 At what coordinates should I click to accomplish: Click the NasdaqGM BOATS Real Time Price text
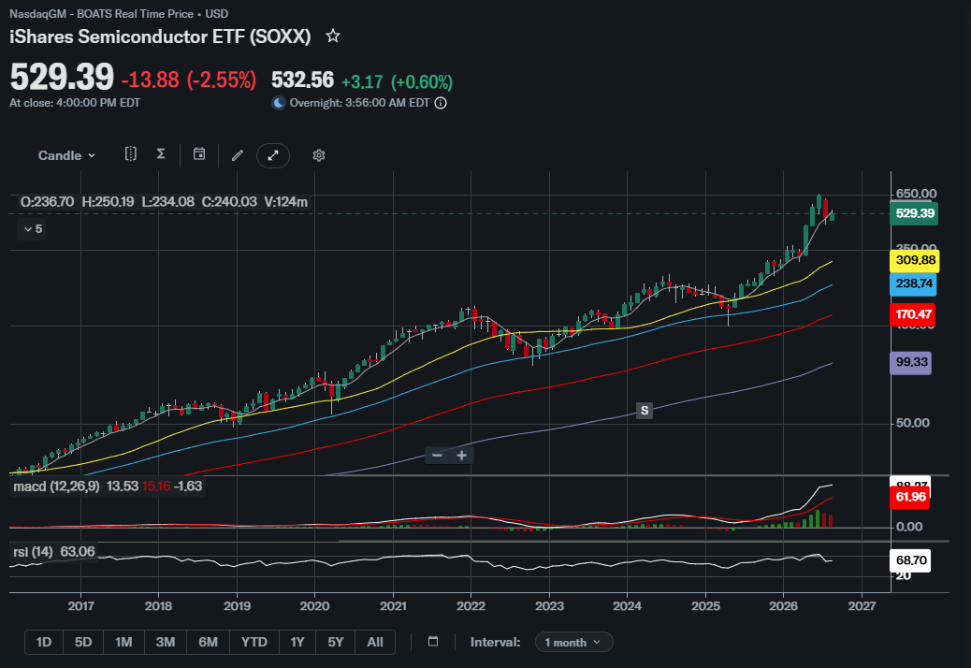tap(119, 14)
